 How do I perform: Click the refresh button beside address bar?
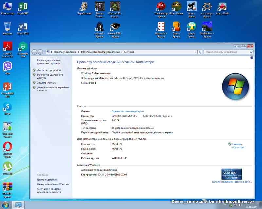200,52
